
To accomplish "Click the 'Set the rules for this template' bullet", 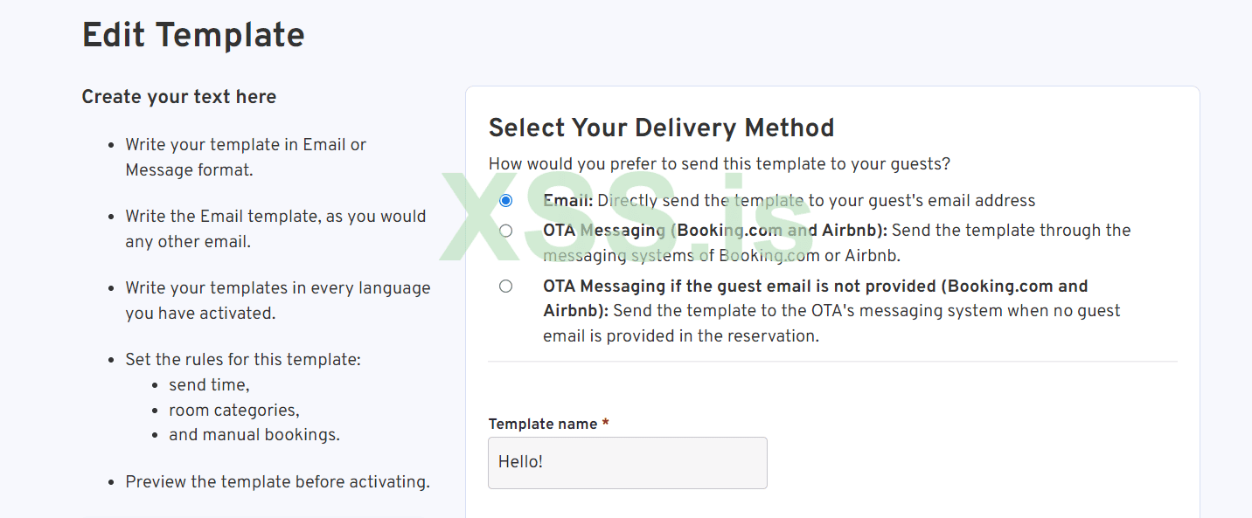I will (x=243, y=360).
